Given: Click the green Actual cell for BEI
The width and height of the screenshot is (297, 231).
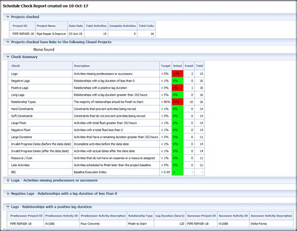Looking at the screenshot, I should [177, 172].
